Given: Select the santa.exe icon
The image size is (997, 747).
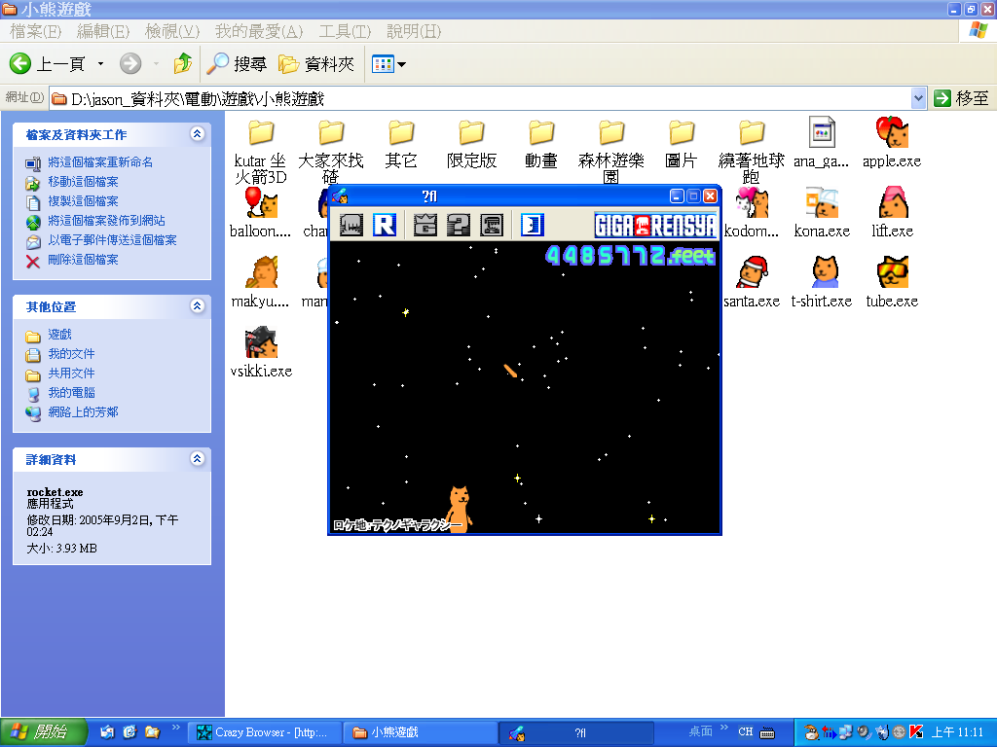Looking at the screenshot, I should [x=753, y=272].
